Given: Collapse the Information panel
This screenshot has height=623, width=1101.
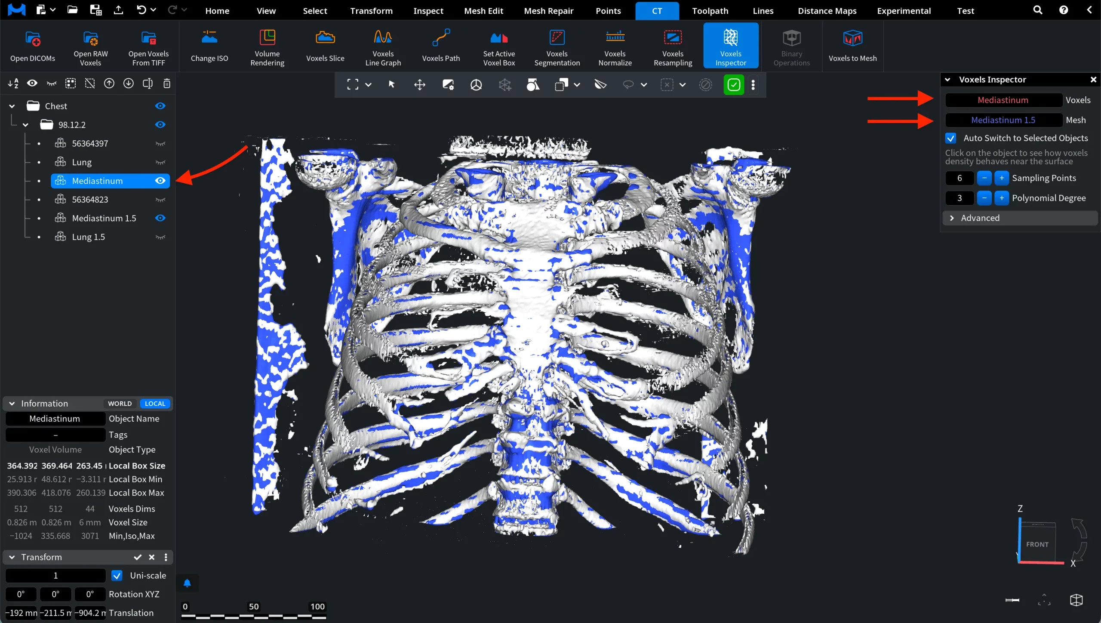Looking at the screenshot, I should point(12,404).
